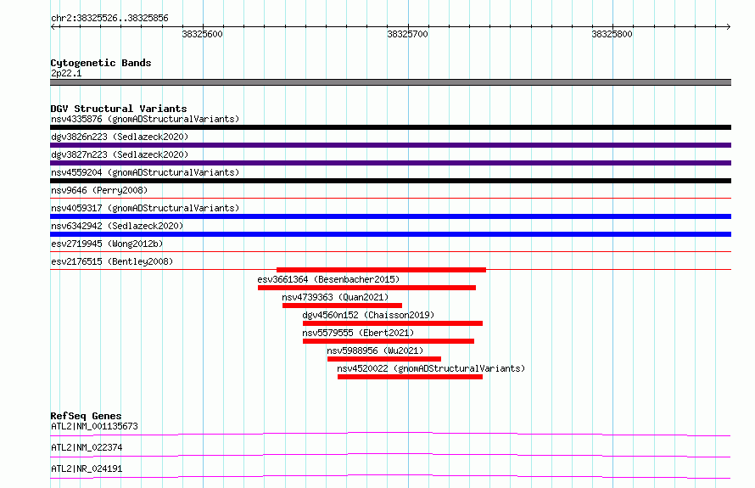Click the red nsv5579555 variant bar
This screenshot has height=488, width=755.
pos(389,341)
